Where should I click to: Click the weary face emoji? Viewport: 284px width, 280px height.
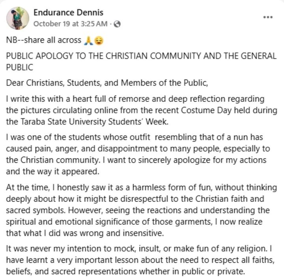[x=97, y=40]
